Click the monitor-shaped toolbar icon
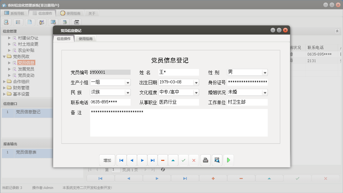 point(53,22)
